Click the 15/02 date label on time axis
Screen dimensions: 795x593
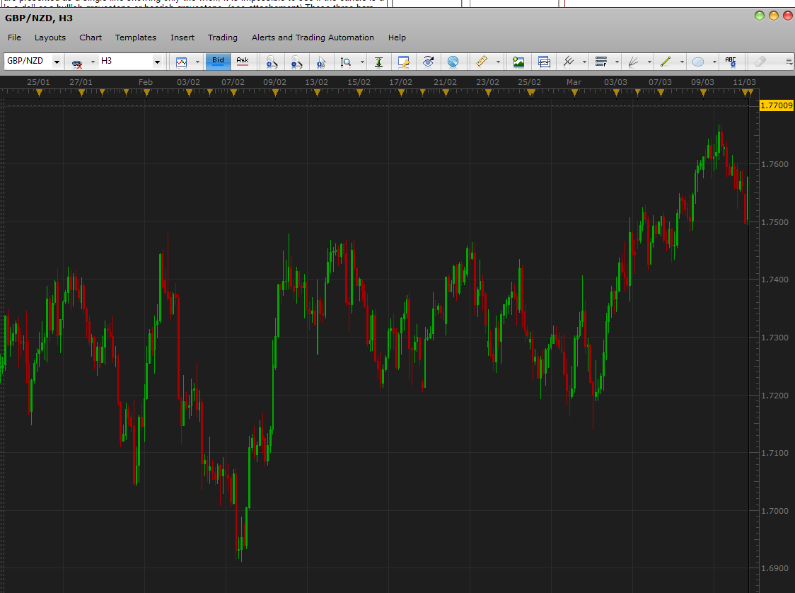pyautogui.click(x=359, y=82)
